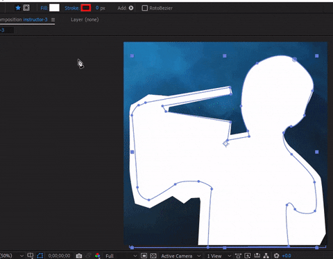Select the current time 0;00;00;00 readout

(x=59, y=256)
